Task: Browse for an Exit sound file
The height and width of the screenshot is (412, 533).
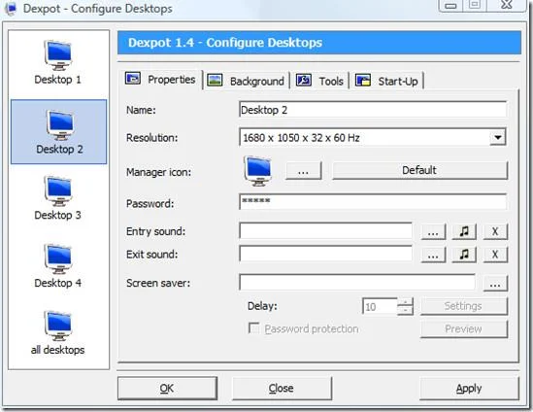Action: tap(433, 255)
